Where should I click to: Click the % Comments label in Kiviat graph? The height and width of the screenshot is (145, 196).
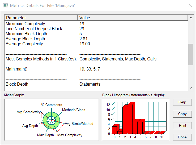52,105
